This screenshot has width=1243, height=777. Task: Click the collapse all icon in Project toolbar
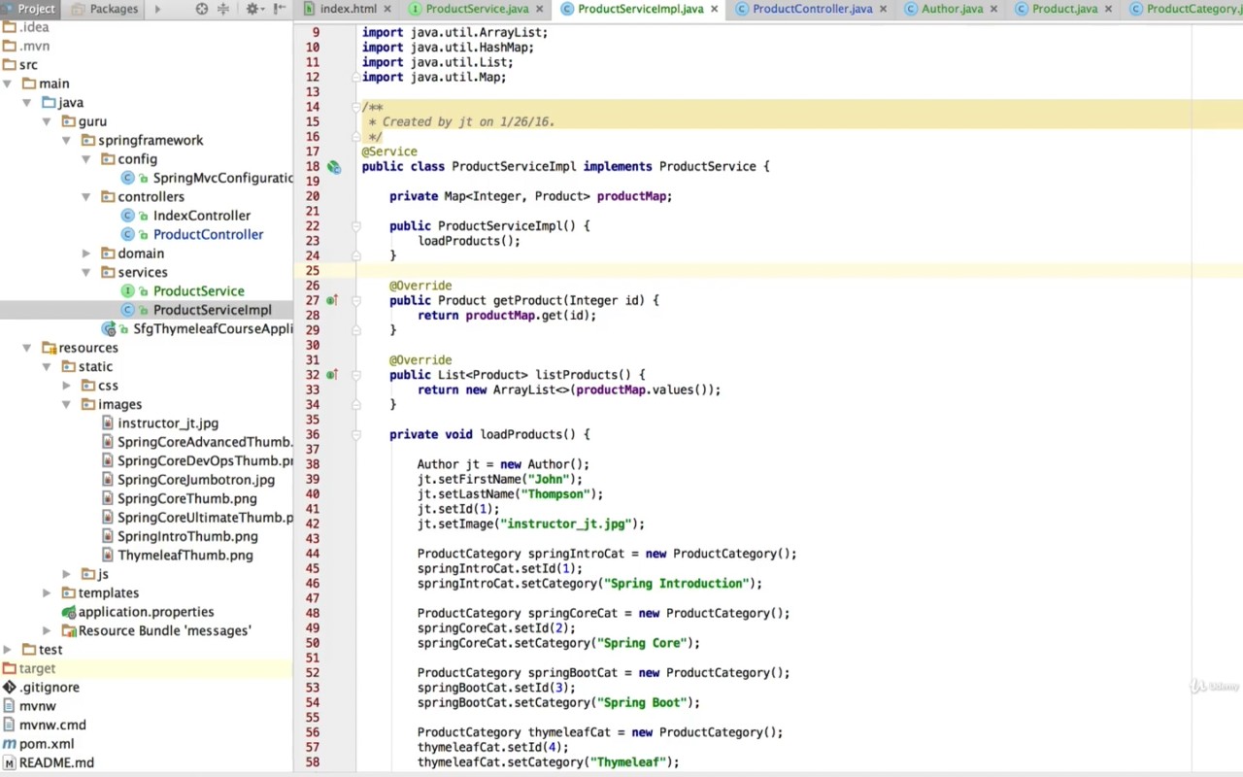click(x=223, y=9)
